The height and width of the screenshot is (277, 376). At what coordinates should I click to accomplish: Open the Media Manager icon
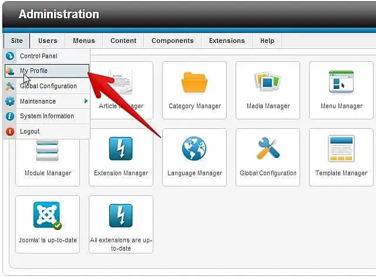click(268, 82)
